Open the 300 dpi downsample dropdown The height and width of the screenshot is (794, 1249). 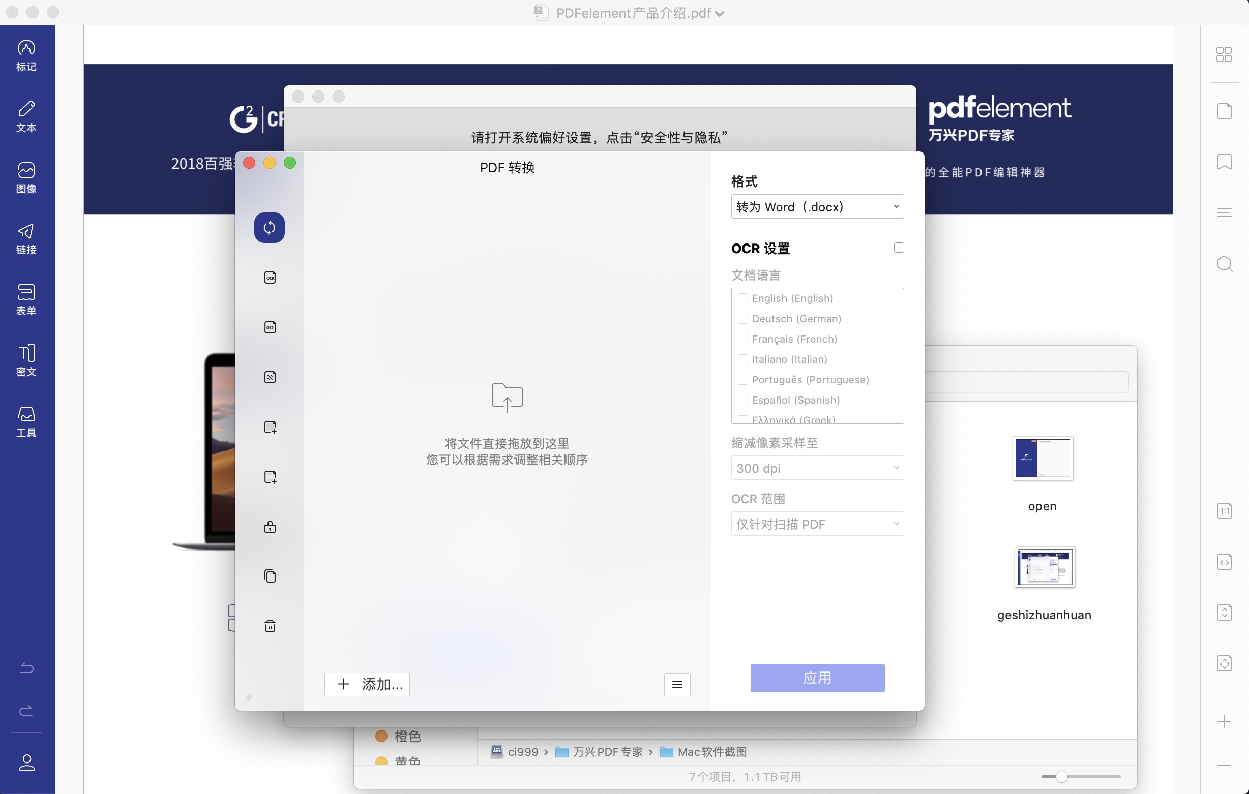(817, 468)
